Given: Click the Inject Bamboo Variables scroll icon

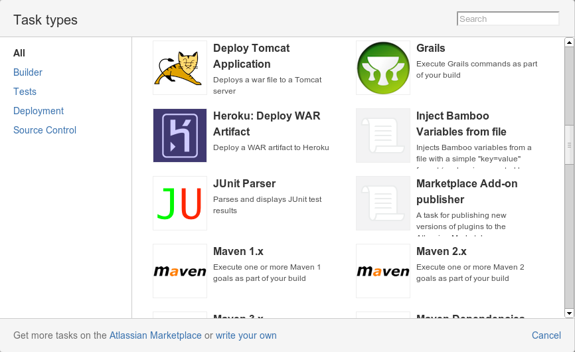Looking at the screenshot, I should [383, 135].
